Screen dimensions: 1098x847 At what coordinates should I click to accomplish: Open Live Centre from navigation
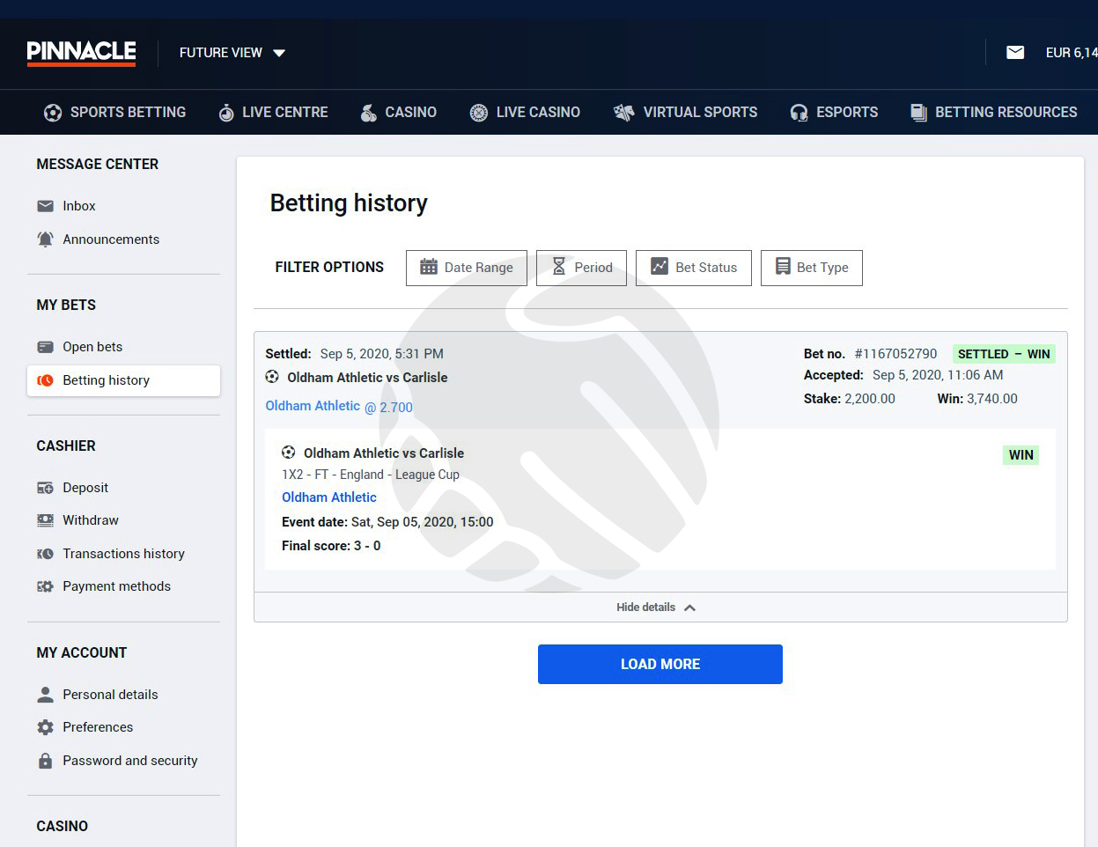tap(273, 113)
